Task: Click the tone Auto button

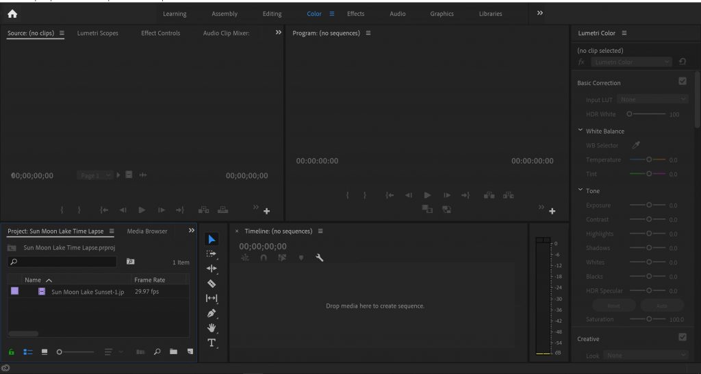Action: [x=662, y=306]
